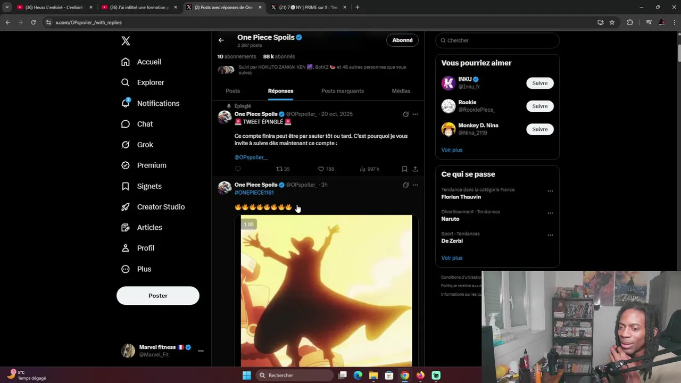Open more options on #ONEPIECE1181 post

[x=415, y=185]
